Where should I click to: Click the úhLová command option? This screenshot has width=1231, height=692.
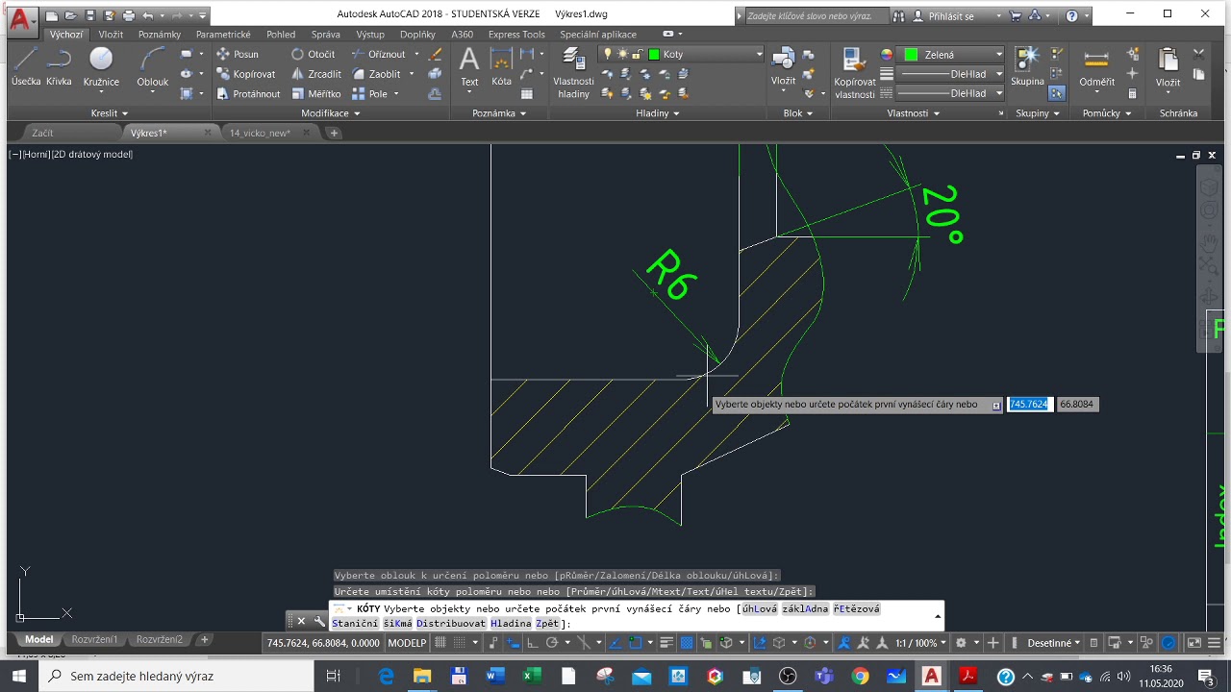tap(758, 608)
